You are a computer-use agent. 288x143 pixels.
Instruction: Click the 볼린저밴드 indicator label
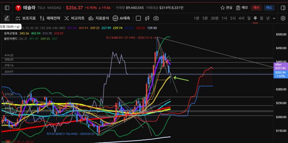[10, 39]
